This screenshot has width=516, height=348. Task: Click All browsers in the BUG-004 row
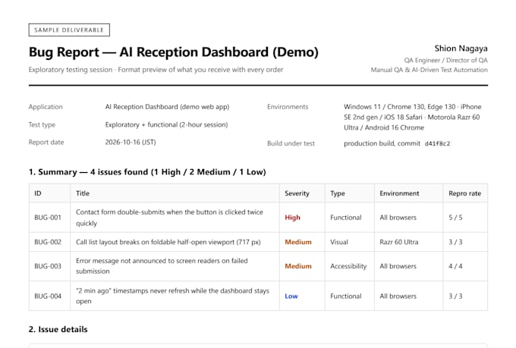[398, 296]
